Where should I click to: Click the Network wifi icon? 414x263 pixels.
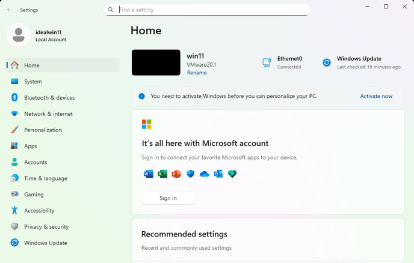[14, 113]
